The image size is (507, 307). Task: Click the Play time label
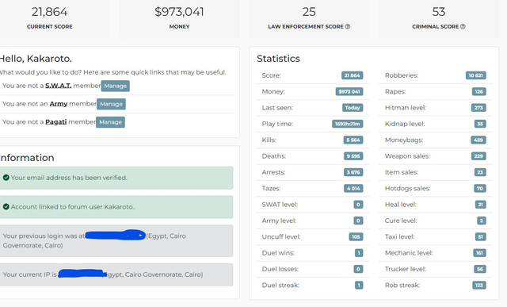point(277,124)
